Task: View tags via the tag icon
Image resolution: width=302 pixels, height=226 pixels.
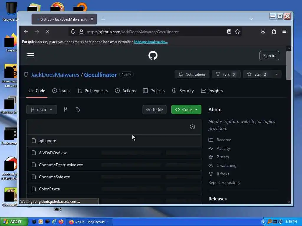Action: pyautogui.click(x=78, y=109)
